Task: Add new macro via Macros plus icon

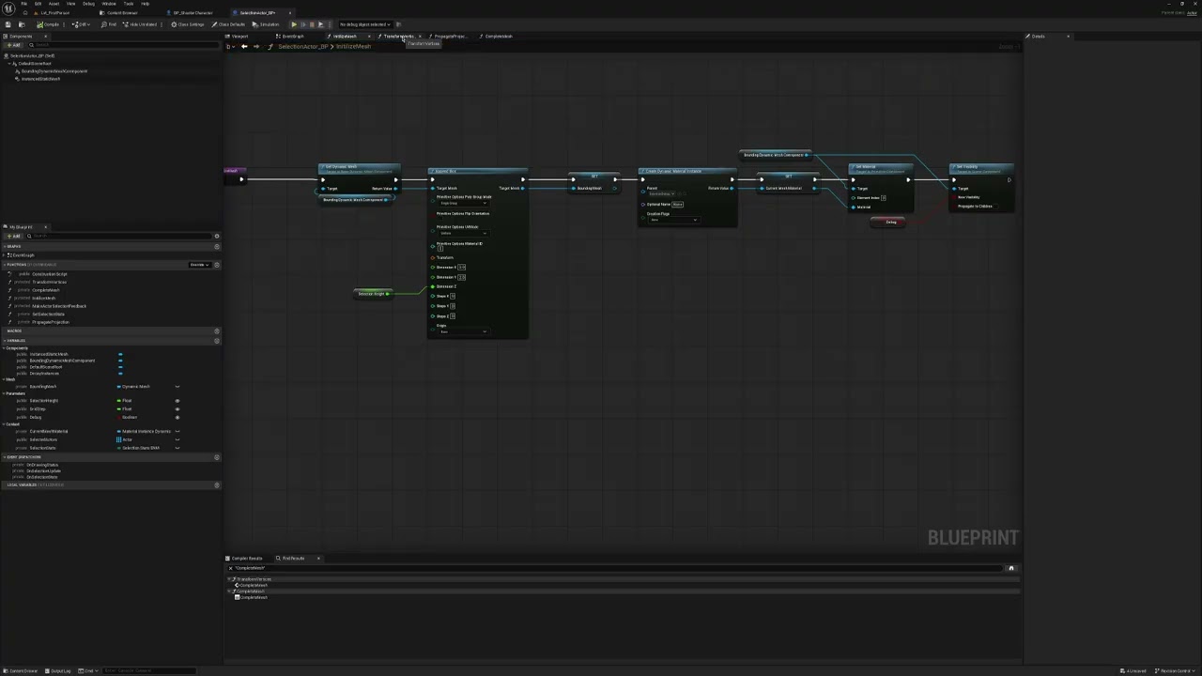Action: pyautogui.click(x=217, y=330)
